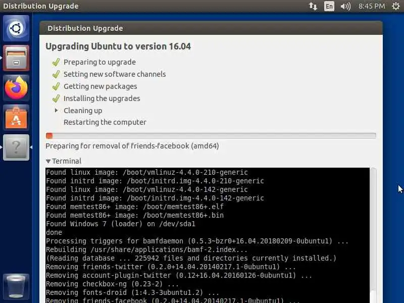Click the Getting new packages step text
Viewport: 404px width, 303px height.
pyautogui.click(x=100, y=86)
